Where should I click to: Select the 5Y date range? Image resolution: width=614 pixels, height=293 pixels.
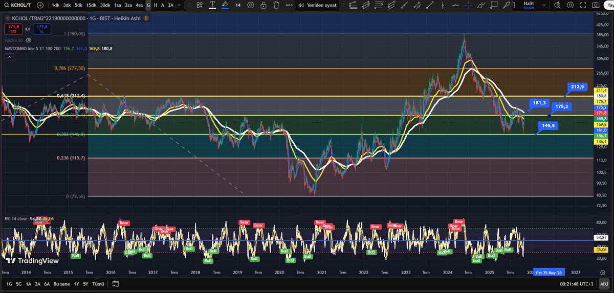coord(85,284)
